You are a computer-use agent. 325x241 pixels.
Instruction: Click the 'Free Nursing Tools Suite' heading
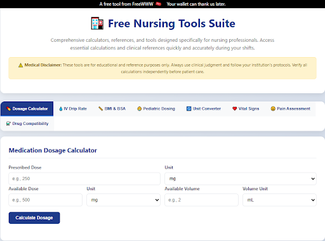[171, 23]
